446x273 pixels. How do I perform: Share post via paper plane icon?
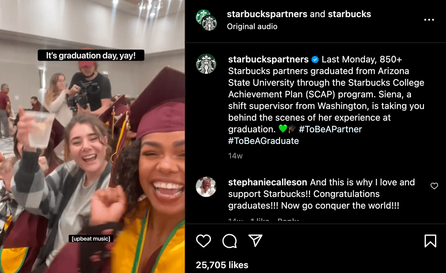pos(255,241)
